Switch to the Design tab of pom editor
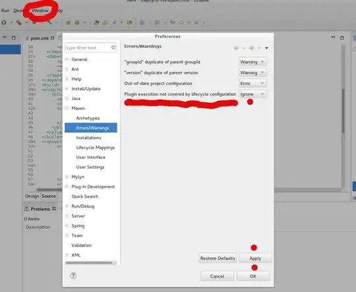Viewport: 356px width, 292px height. pos(32,196)
